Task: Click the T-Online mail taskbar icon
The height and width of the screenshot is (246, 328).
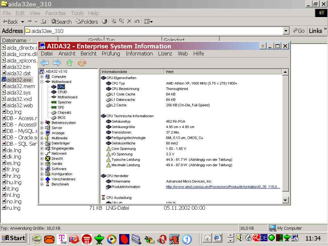Action: (x=62, y=239)
